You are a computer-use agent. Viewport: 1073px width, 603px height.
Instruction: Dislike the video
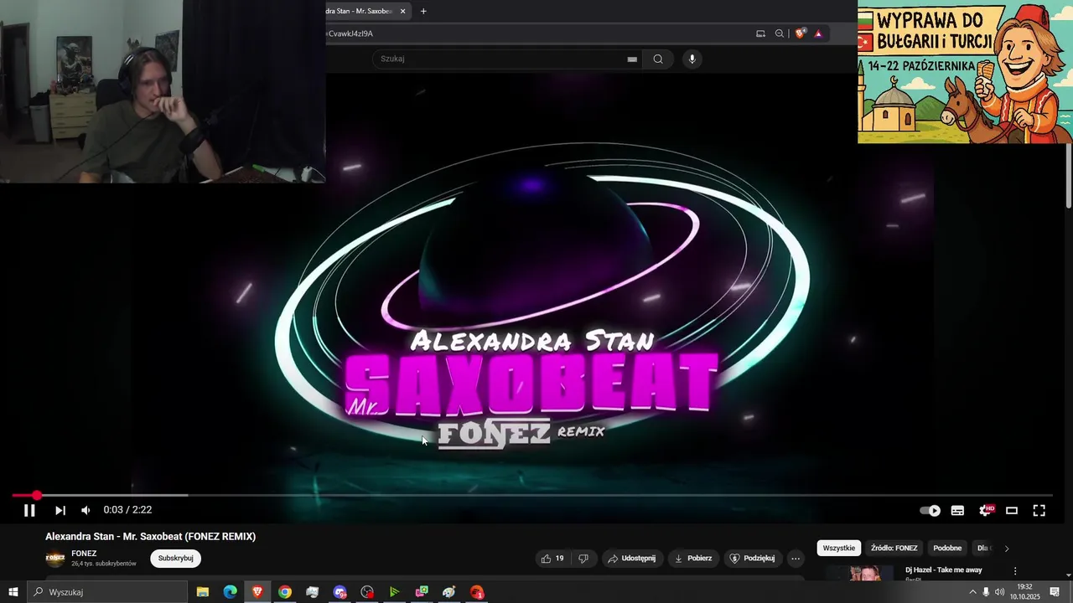[x=583, y=559]
